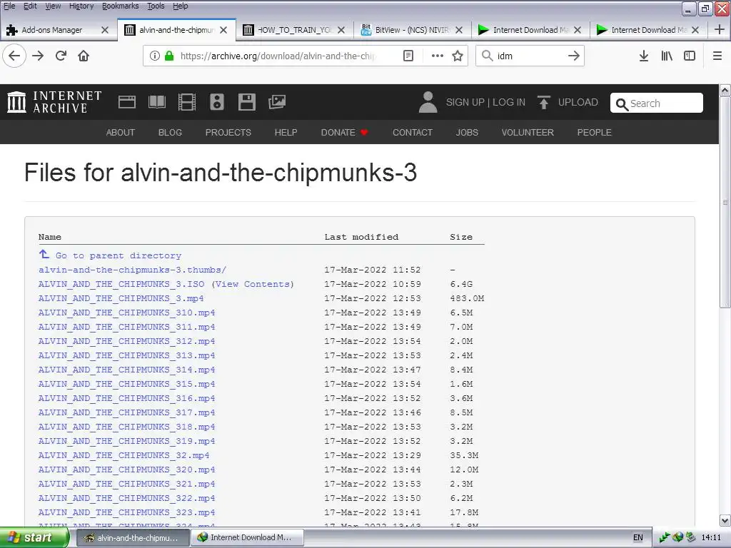Screen dimensions: 731x548
Task: Open a new tab with plus button
Action: click(x=720, y=29)
